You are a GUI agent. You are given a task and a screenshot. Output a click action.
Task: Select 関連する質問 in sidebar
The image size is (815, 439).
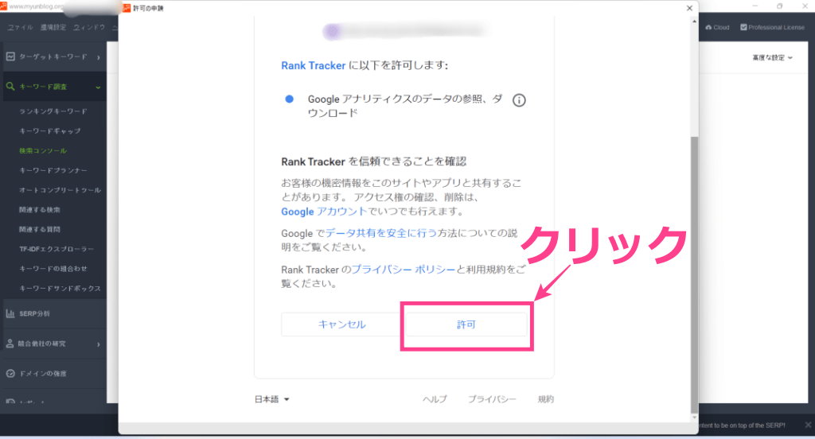tap(40, 229)
